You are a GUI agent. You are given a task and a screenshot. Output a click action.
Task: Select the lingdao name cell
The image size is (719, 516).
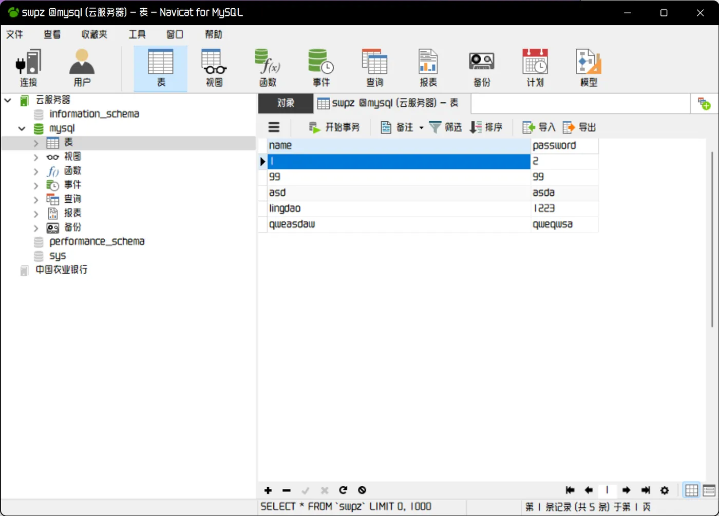[399, 208]
